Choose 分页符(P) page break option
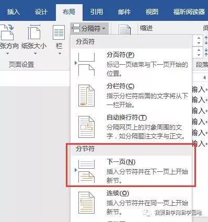 coord(131,64)
